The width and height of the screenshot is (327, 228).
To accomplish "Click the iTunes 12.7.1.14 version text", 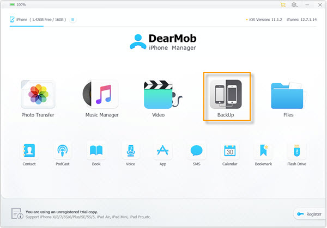I will click(x=301, y=20).
